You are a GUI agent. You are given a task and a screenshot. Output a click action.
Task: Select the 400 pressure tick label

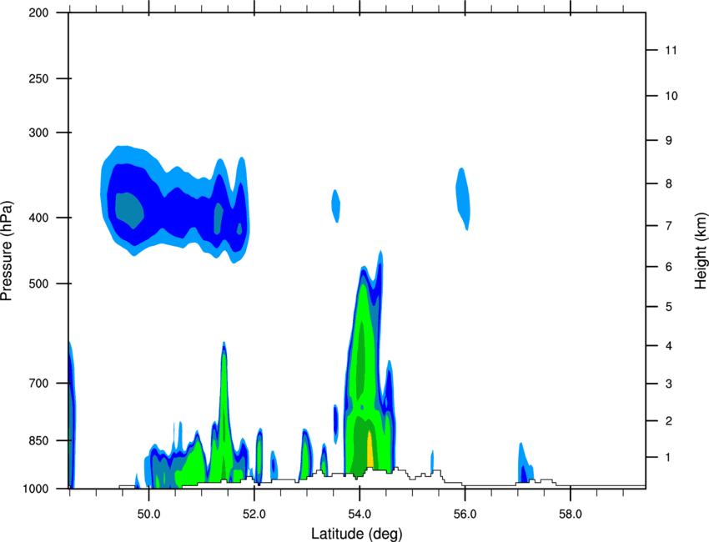[x=38, y=218]
